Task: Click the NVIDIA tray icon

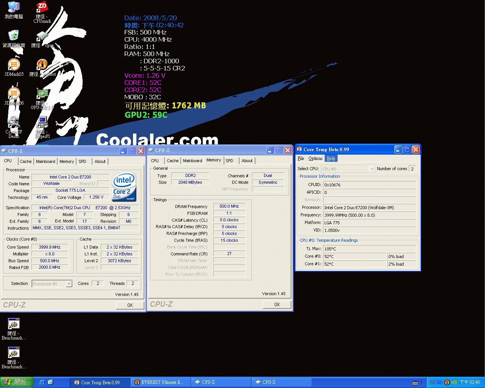Action: 454,382
